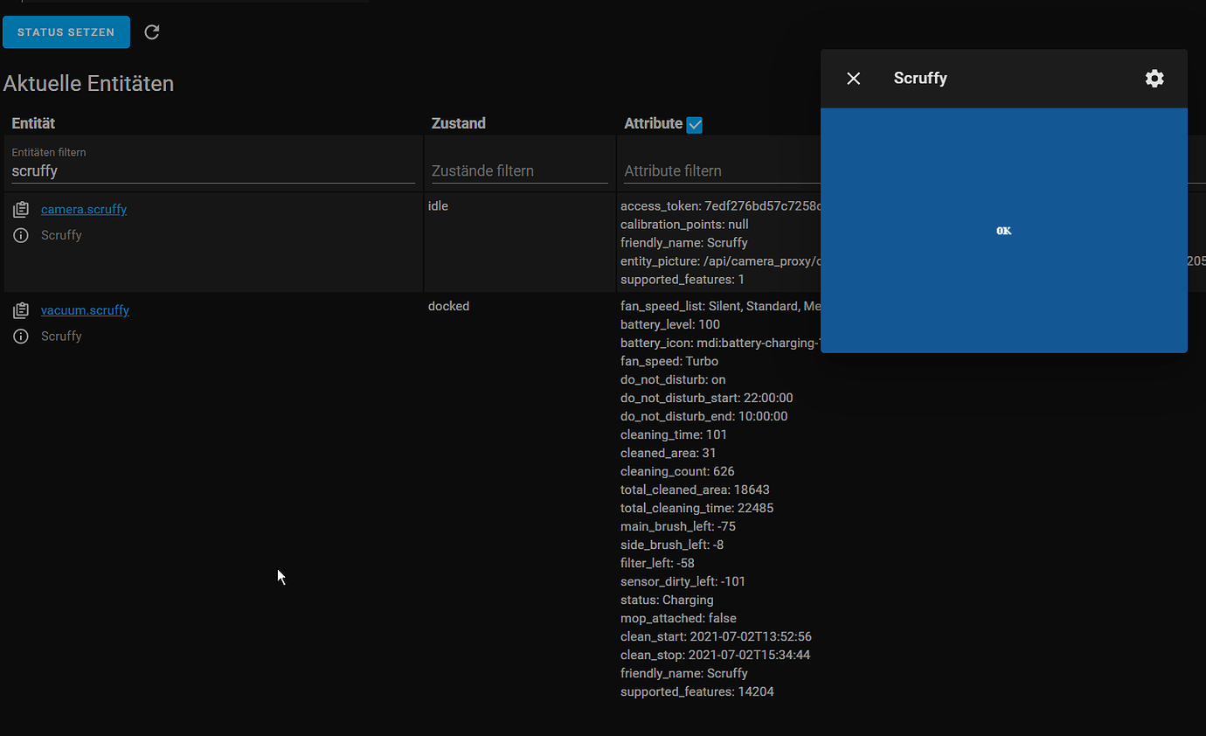Screen dimensions: 1206x736
Task: Click the Scruffy friendly name under vacuum.scruffy
Action: [61, 336]
